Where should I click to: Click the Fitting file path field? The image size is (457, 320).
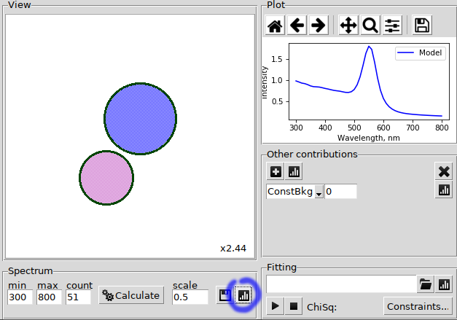pyautogui.click(x=341, y=284)
